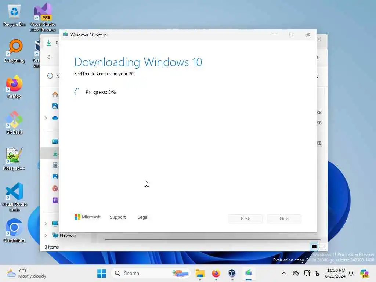
Task: Expand the Network tree node
Action: [46, 235]
